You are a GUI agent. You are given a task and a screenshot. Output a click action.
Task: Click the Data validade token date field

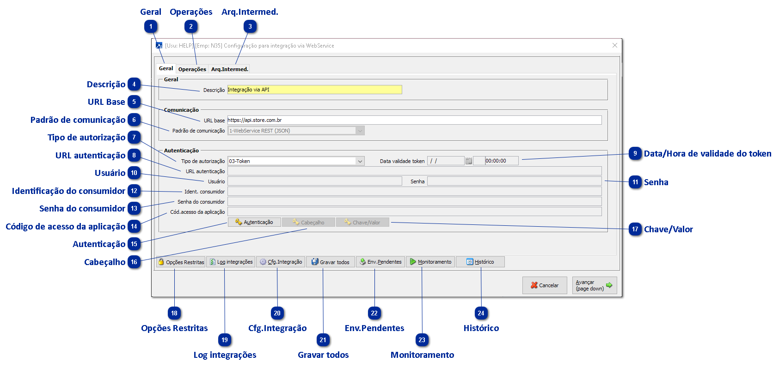tap(445, 161)
